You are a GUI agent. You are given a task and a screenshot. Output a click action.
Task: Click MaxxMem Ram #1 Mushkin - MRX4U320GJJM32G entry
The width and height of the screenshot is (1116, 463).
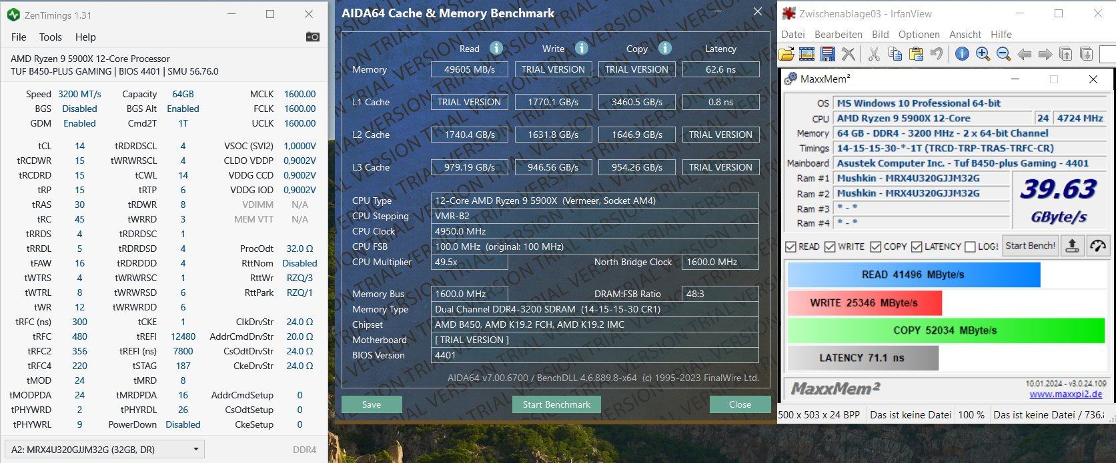(923, 178)
